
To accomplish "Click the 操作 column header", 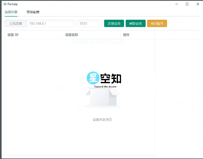I will point(160,35).
